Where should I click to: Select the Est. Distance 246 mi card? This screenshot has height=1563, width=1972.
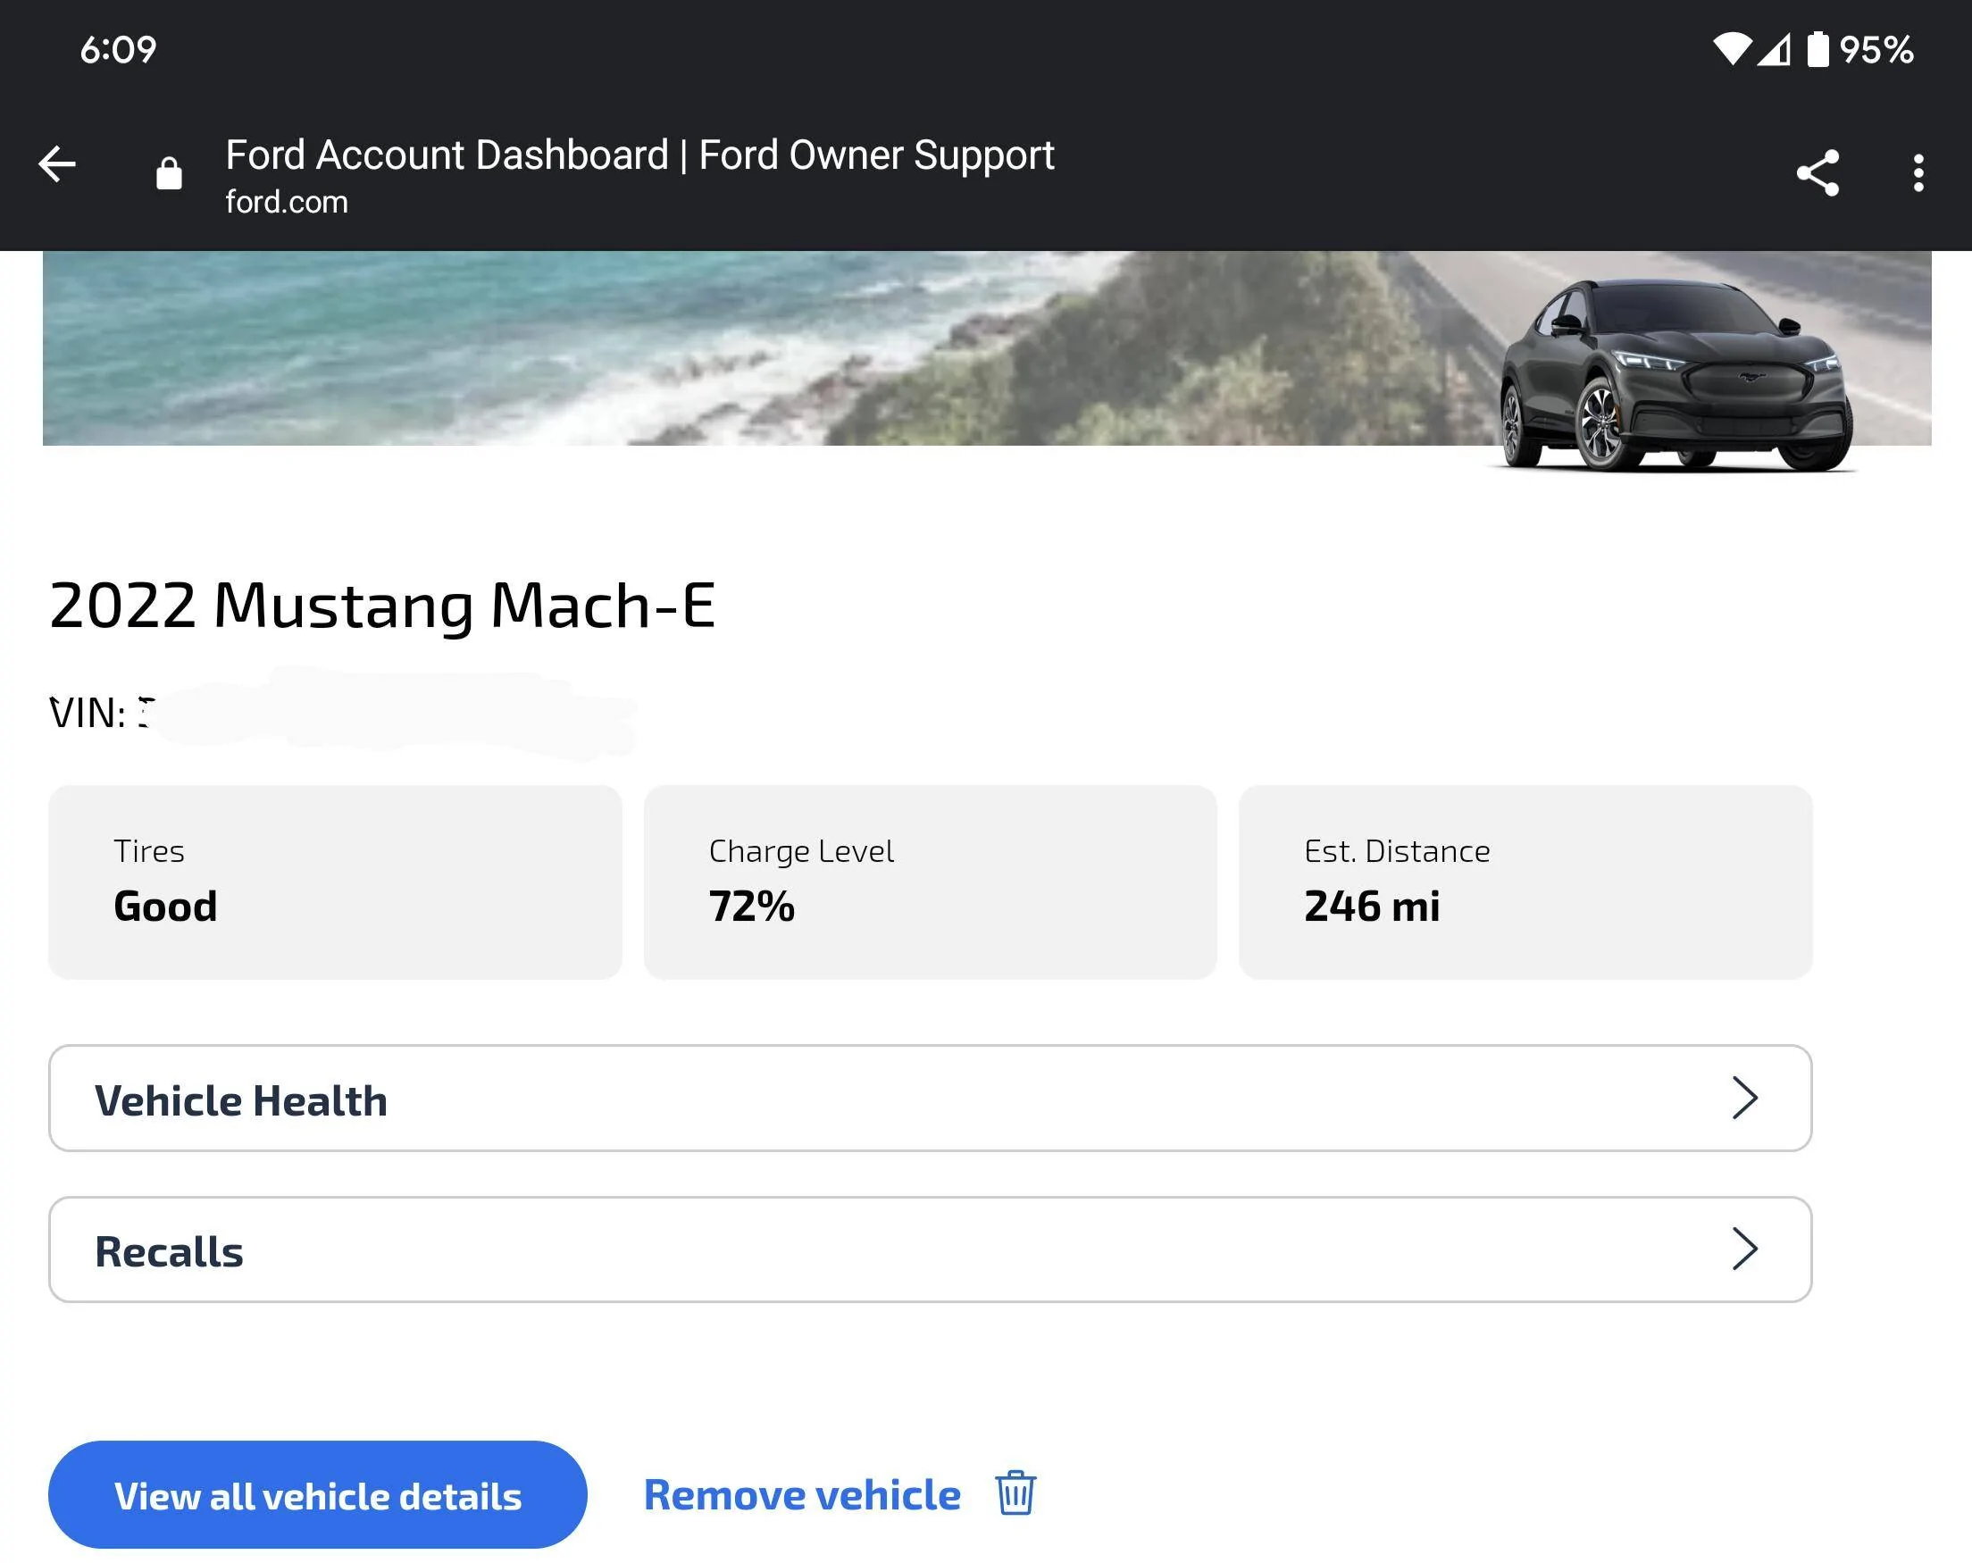pyautogui.click(x=1525, y=882)
